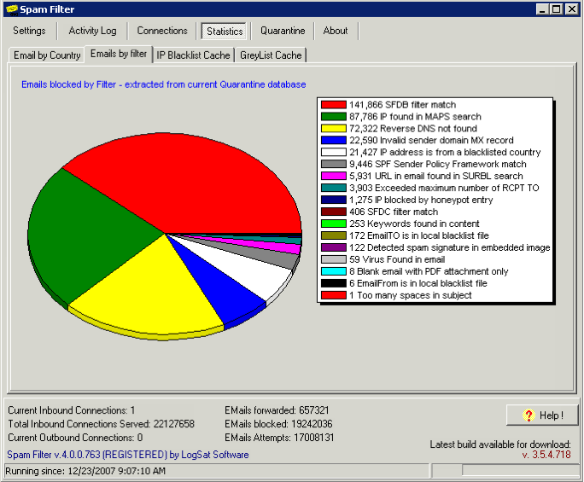The image size is (584, 482).
Task: Open the Settings tab
Action: (x=29, y=31)
